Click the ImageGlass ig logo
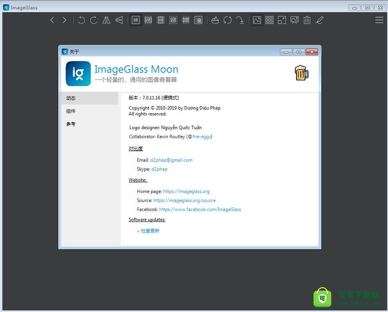The image size is (388, 312). pyautogui.click(x=78, y=74)
